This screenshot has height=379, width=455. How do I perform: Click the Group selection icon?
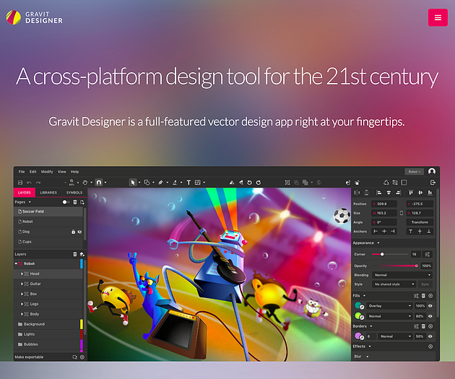click(287, 183)
